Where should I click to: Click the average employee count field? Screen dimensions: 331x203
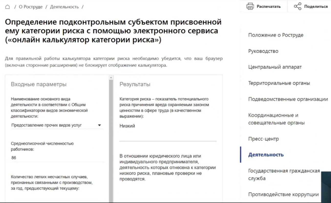pyautogui.click(x=57, y=158)
